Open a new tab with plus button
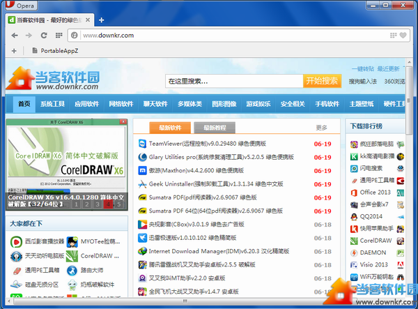Screen dimensions: 418x309 (x=101, y=20)
